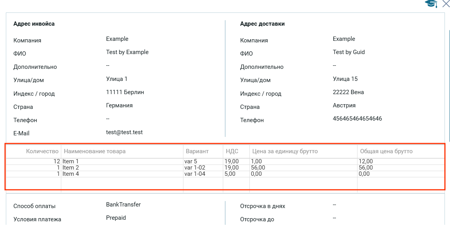Click the Наименование товара column header
The image size is (450, 231).
pyautogui.click(x=94, y=151)
